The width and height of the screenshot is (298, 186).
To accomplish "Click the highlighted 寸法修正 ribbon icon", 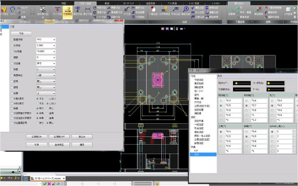I will point(67,11).
